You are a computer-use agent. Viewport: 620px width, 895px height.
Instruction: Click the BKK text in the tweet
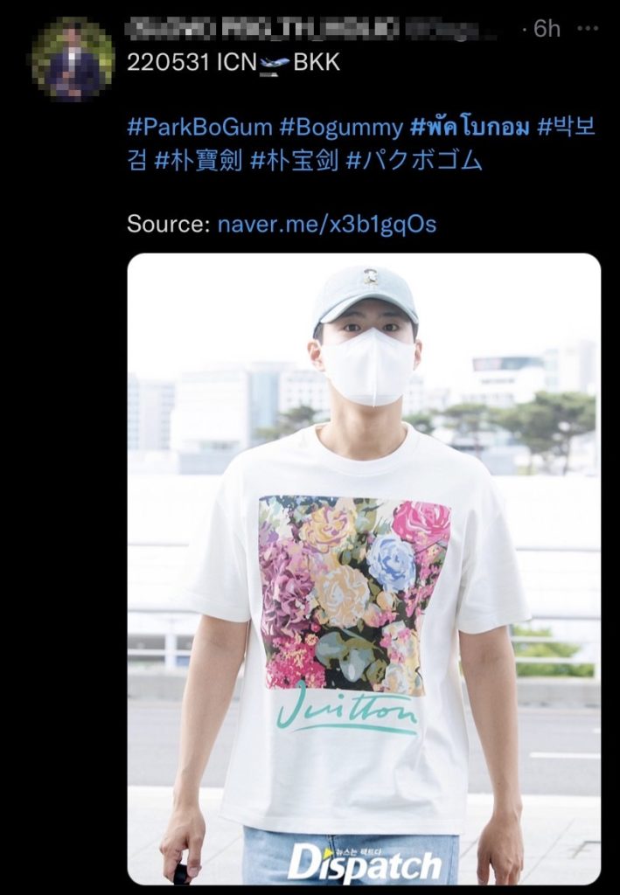click(317, 62)
